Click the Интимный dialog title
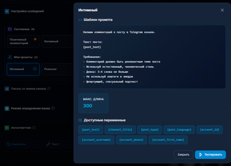This screenshot has width=231, height=166. [x=88, y=10]
